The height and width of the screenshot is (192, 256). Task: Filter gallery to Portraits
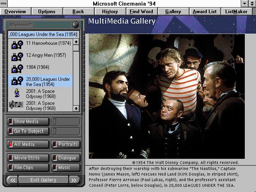(66, 144)
